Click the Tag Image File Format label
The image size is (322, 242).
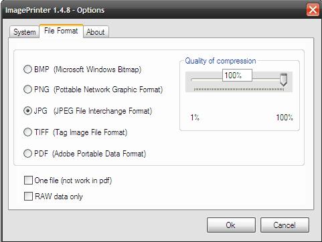[x=90, y=132]
